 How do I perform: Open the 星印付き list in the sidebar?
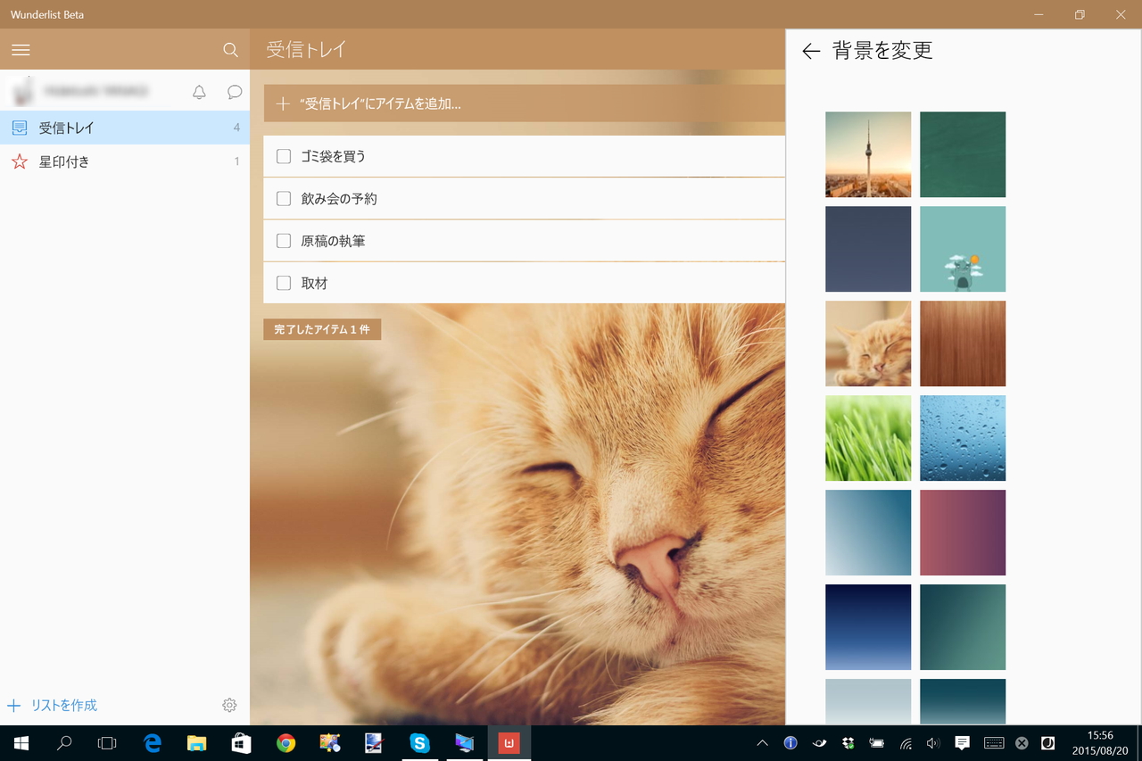coord(125,161)
